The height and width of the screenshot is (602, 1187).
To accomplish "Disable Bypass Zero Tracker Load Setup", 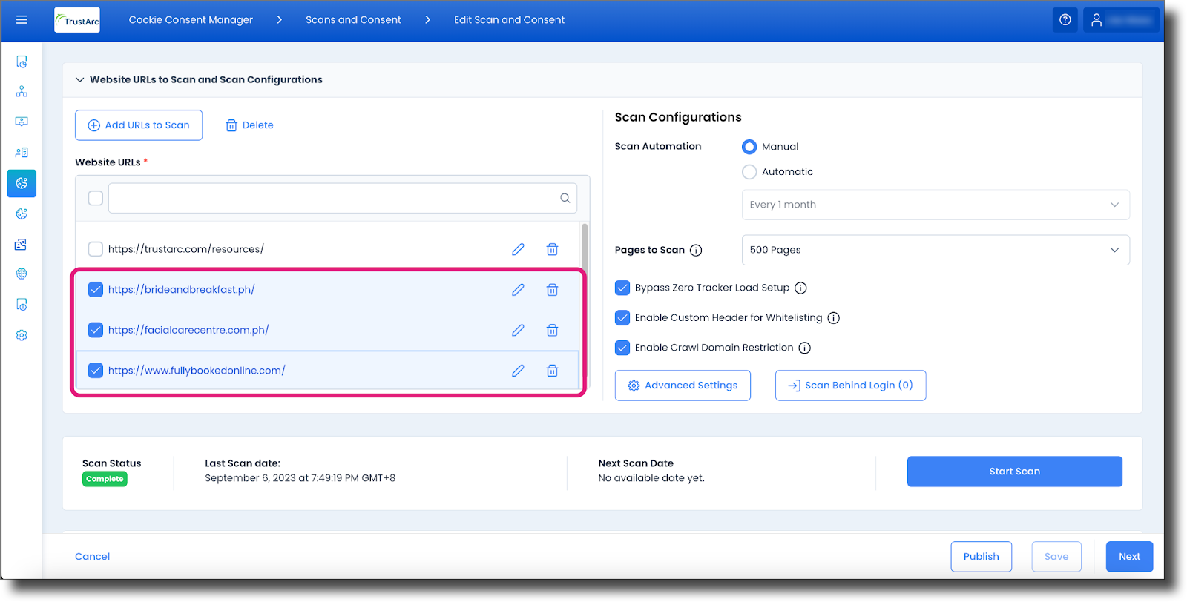I will [622, 288].
